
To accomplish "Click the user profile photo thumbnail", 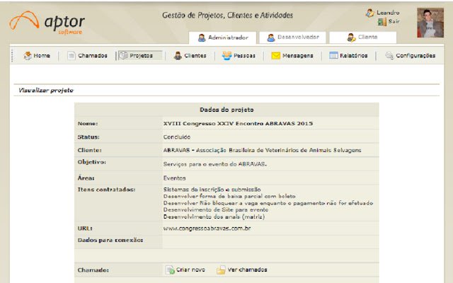I will tap(430, 23).
